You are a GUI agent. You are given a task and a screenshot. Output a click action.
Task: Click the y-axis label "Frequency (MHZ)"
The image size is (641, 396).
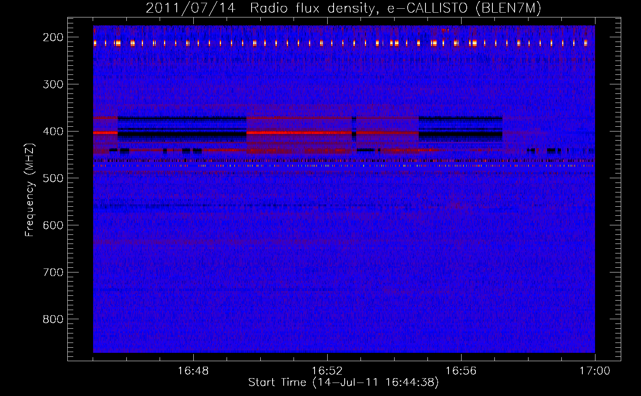tap(30, 190)
